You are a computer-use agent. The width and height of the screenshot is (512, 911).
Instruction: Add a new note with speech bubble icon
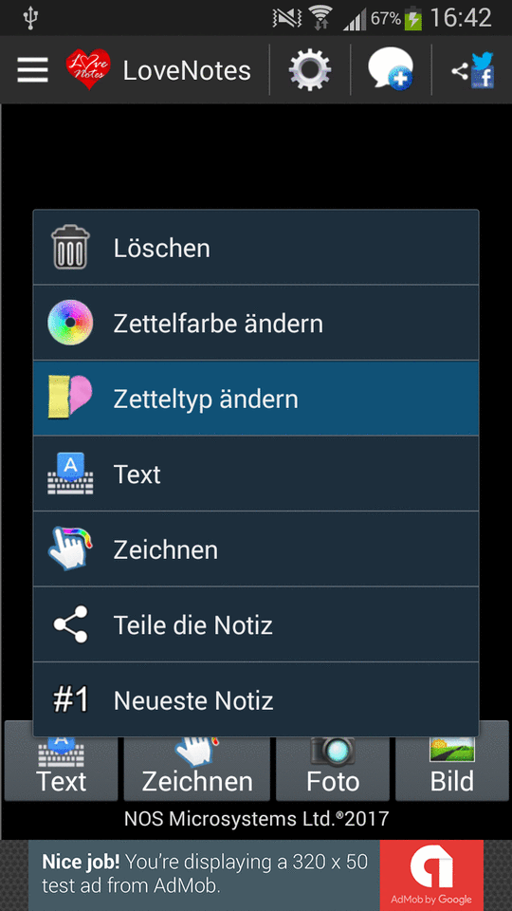click(x=391, y=69)
